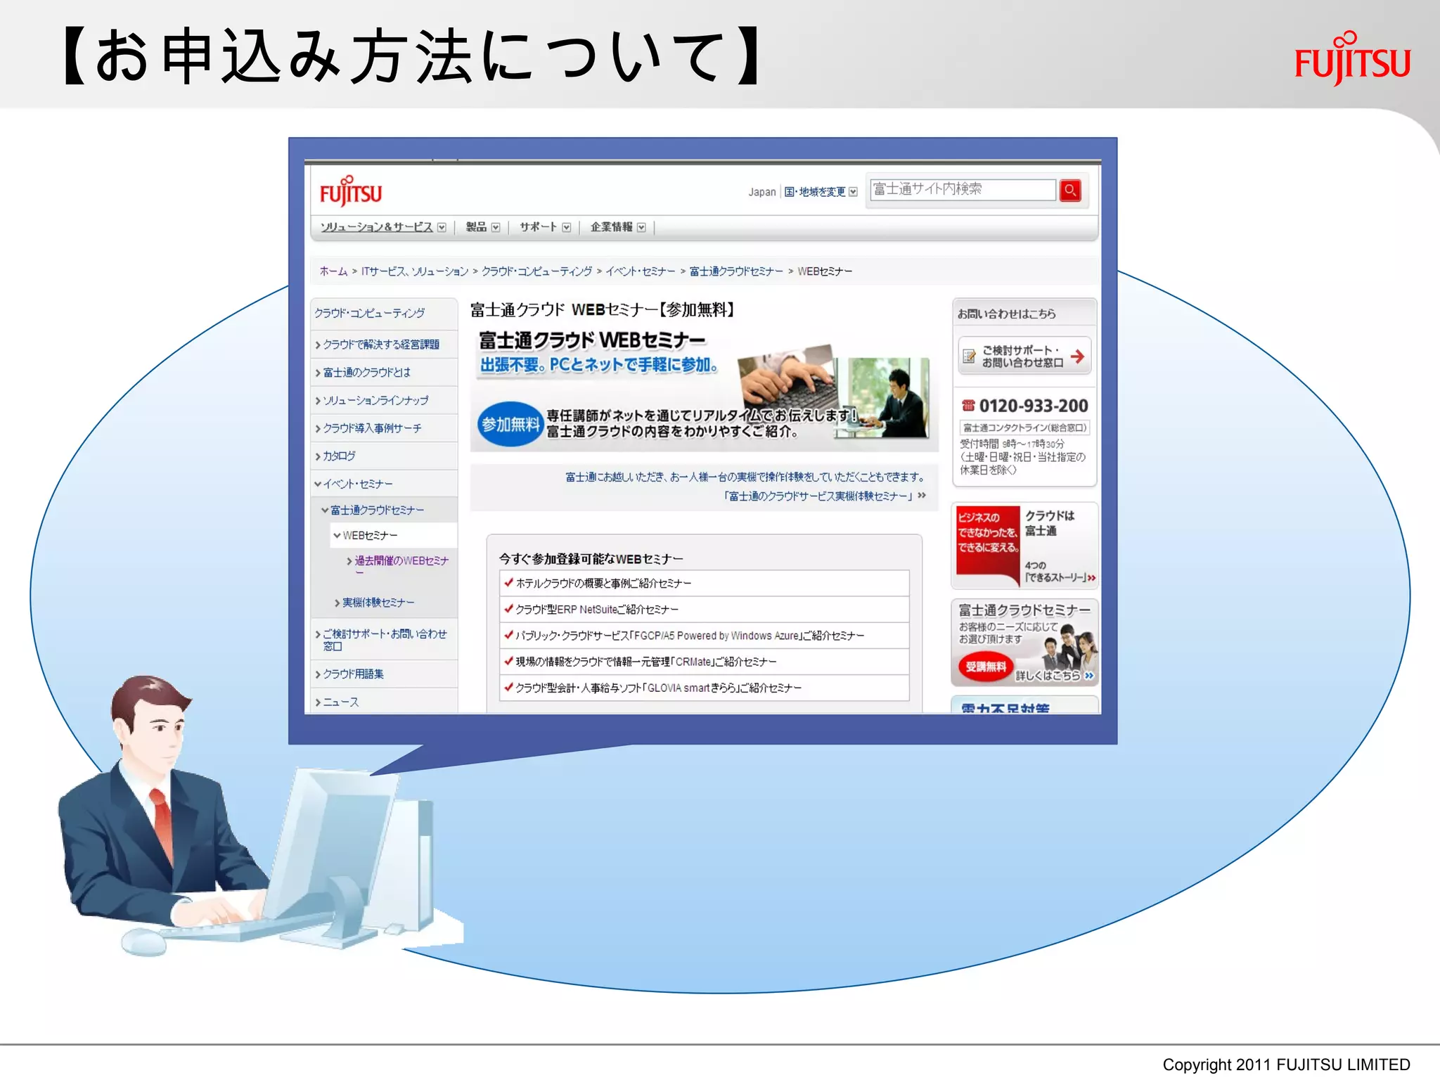This screenshot has width=1440, height=1080.
Task: Open ニュース in sidebar
Action: pyautogui.click(x=340, y=702)
